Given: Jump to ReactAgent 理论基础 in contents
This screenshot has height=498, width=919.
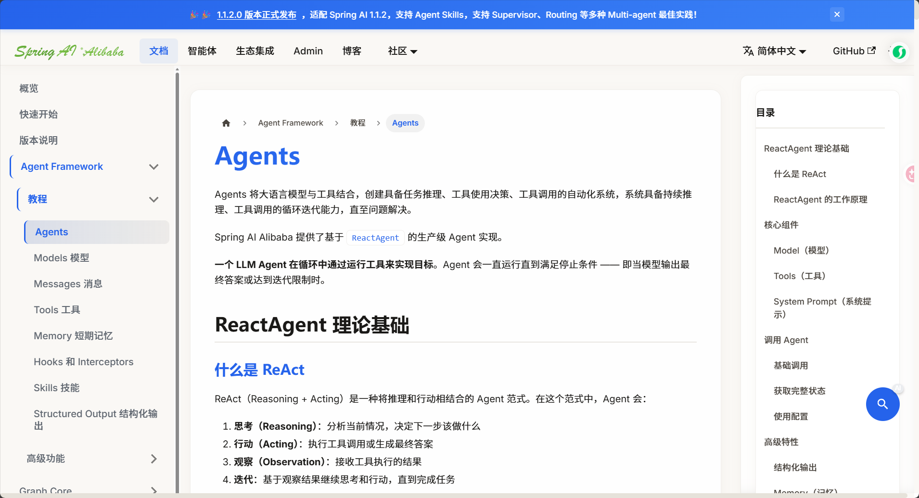Looking at the screenshot, I should (806, 149).
